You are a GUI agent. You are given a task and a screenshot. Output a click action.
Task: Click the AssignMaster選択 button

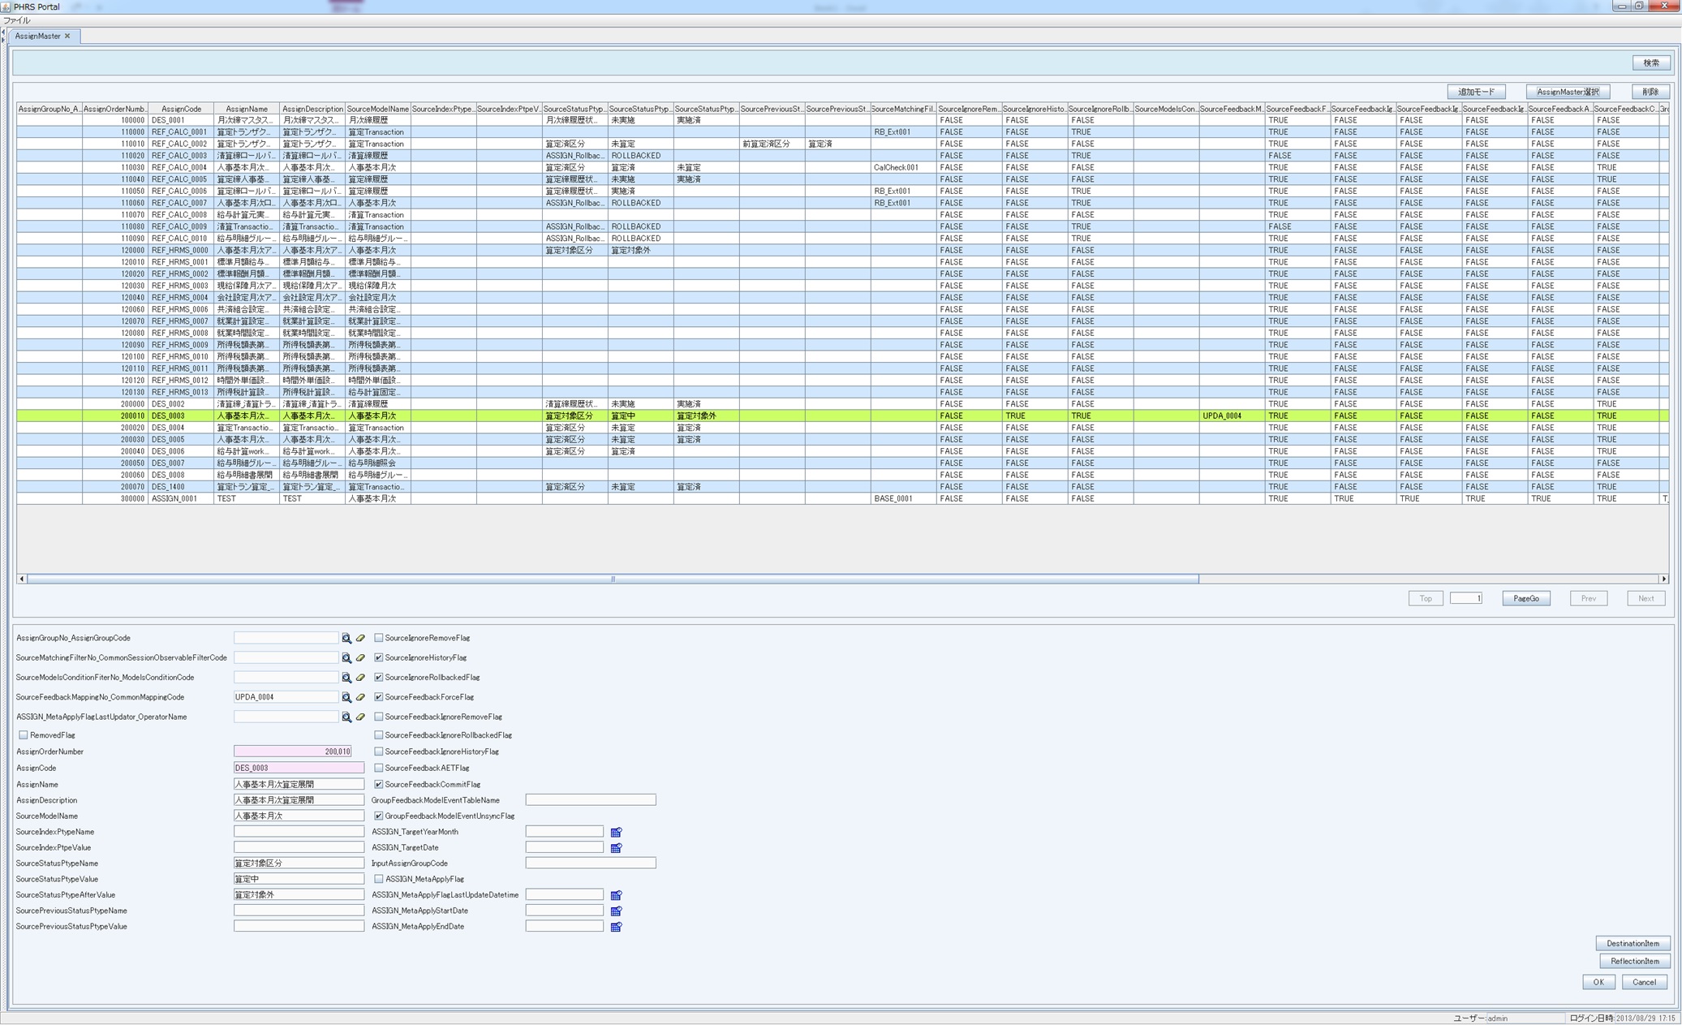(1568, 92)
